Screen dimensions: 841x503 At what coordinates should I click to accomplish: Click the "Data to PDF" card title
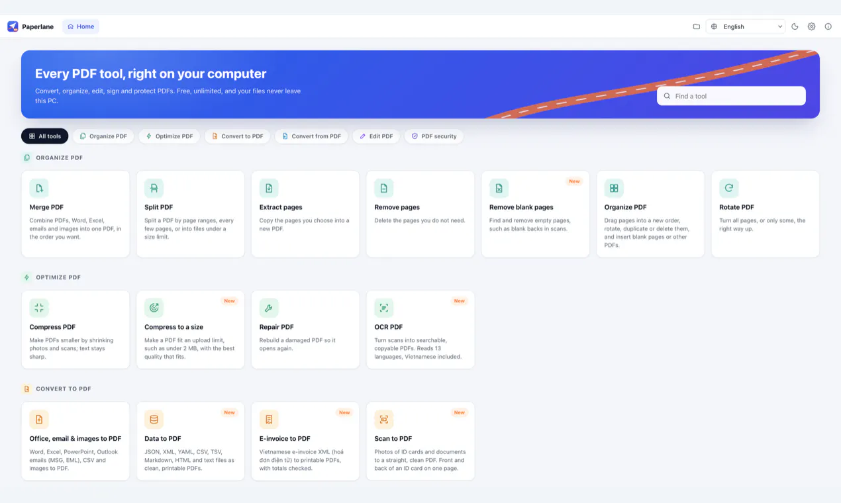pos(163,439)
